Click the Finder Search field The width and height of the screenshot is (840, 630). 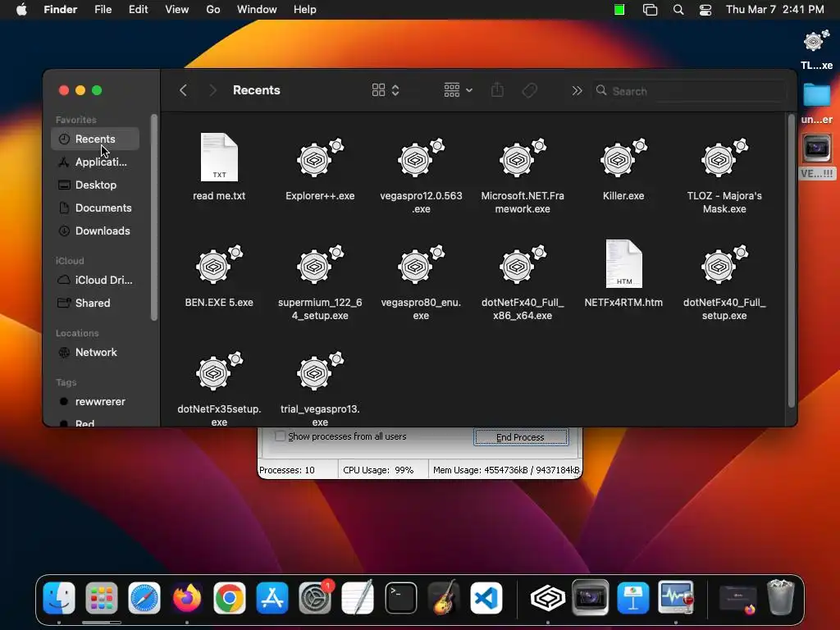[690, 91]
